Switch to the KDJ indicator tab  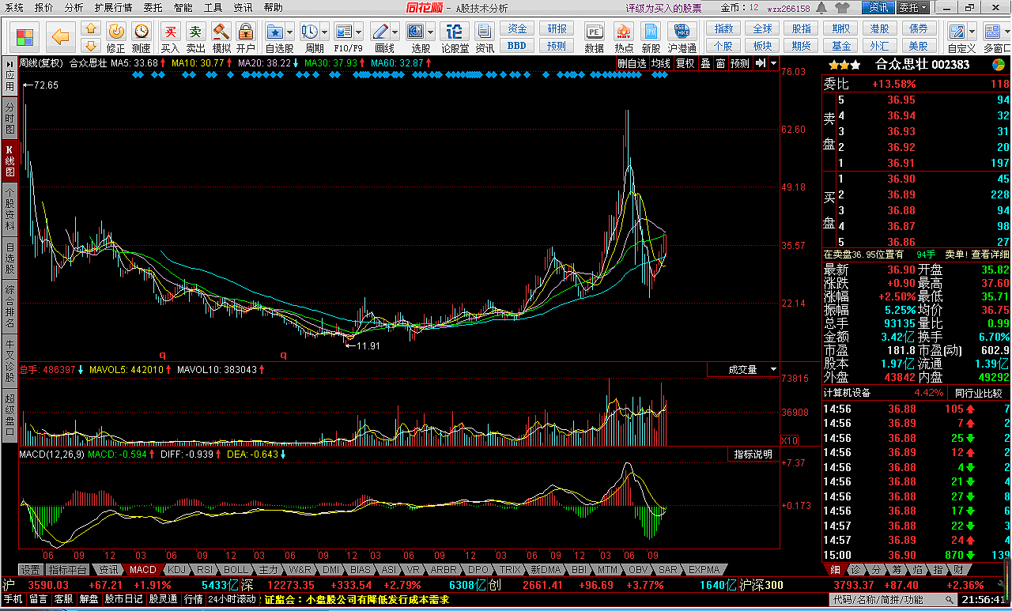177,569
